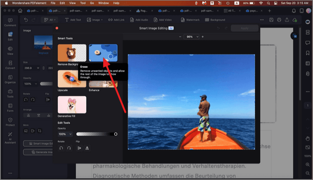
Task: Open the All edit mode dropdown
Action: point(50,20)
